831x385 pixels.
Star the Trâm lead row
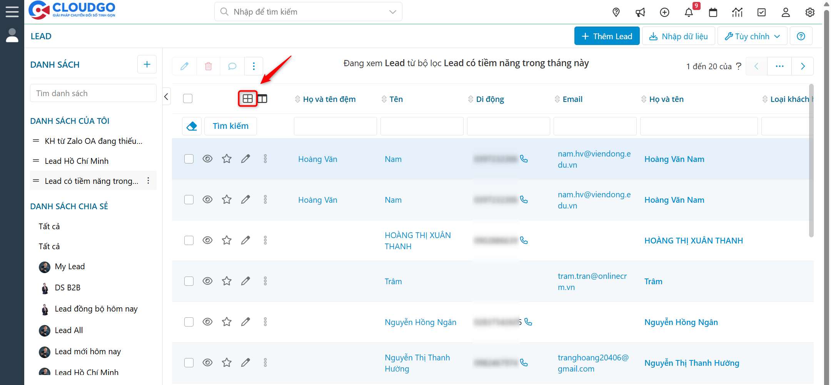point(227,281)
